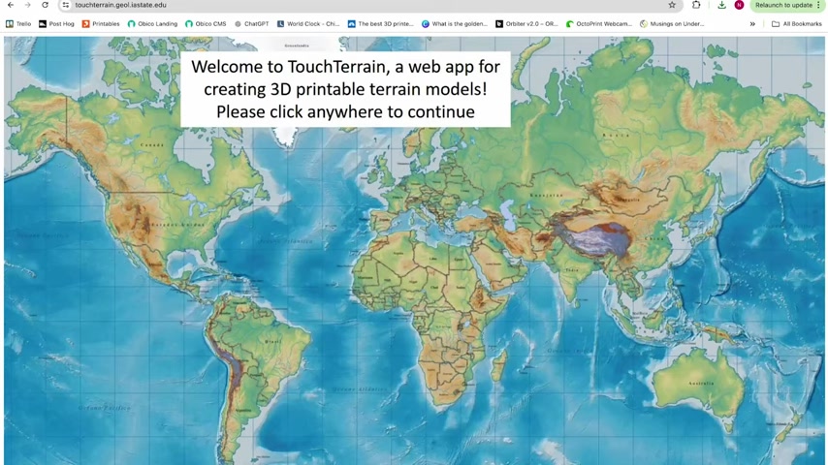Expand hidden bookmarks with double chevron

click(x=752, y=24)
